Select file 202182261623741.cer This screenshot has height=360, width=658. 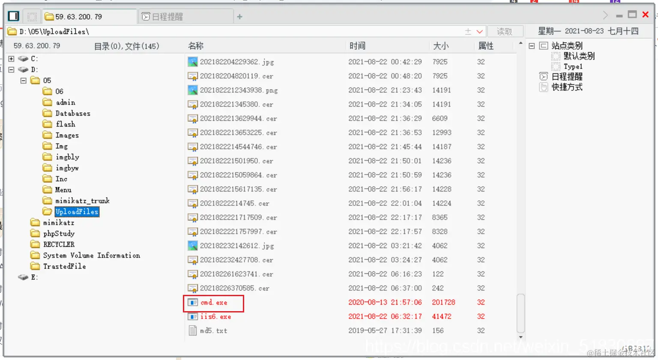point(236,274)
